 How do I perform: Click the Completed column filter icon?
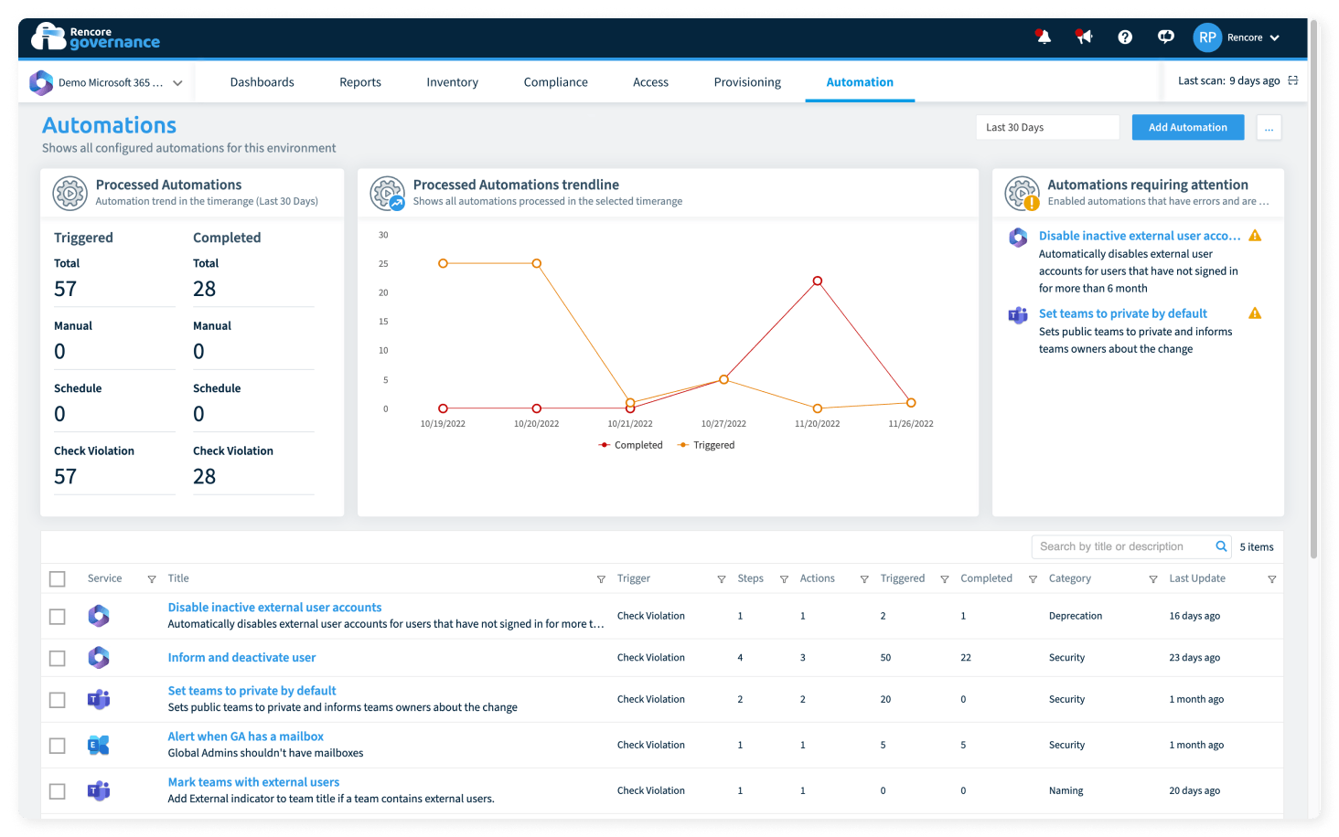(x=1033, y=579)
